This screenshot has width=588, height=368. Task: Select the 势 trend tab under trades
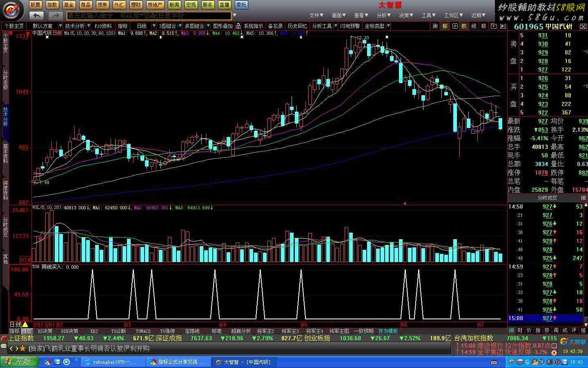[547, 330]
